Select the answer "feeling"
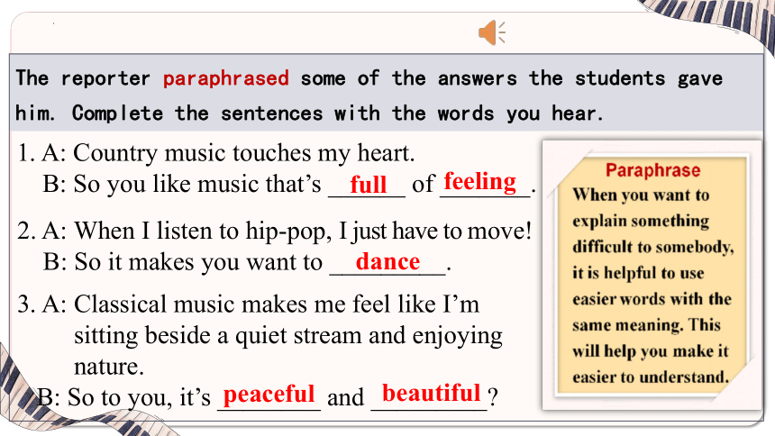This screenshot has height=436, width=775. [480, 182]
